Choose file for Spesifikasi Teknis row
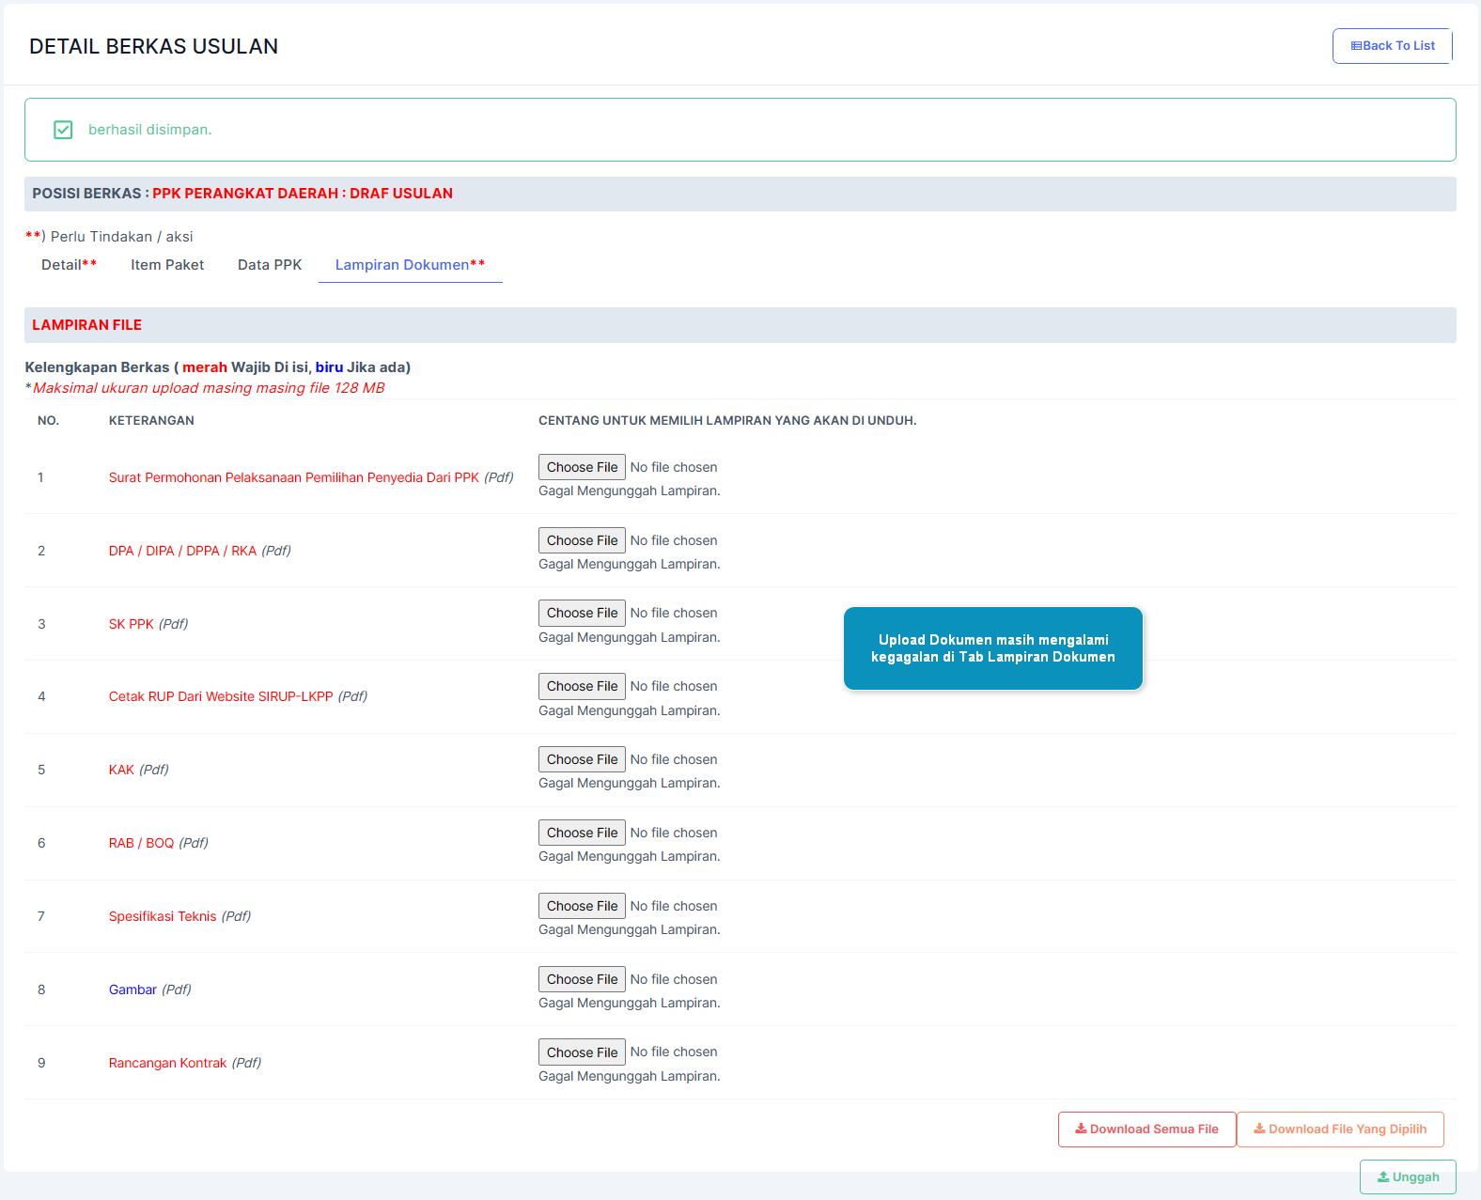 pyautogui.click(x=582, y=906)
